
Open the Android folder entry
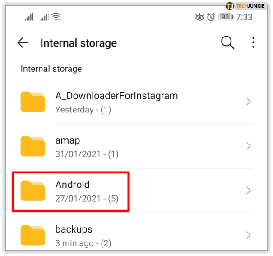[73, 185]
